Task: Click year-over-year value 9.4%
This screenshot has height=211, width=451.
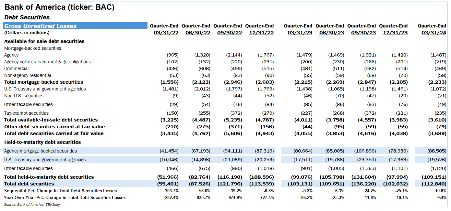Action: 442,197
